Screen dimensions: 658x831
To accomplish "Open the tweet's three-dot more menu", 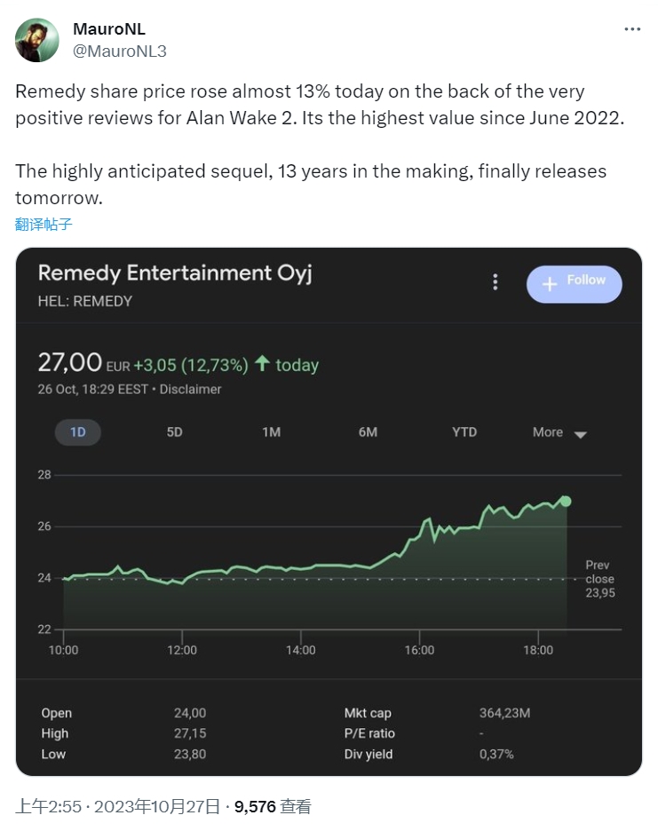I will coord(631,29).
